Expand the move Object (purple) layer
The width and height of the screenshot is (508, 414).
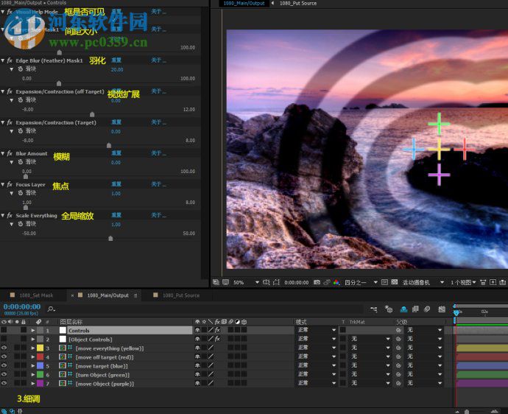[32, 383]
